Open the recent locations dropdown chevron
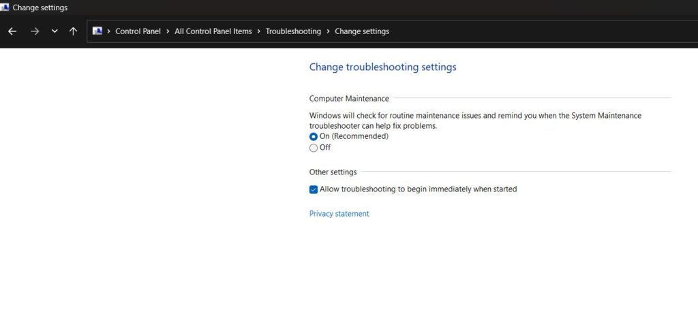This screenshot has height=316, width=698. point(55,31)
